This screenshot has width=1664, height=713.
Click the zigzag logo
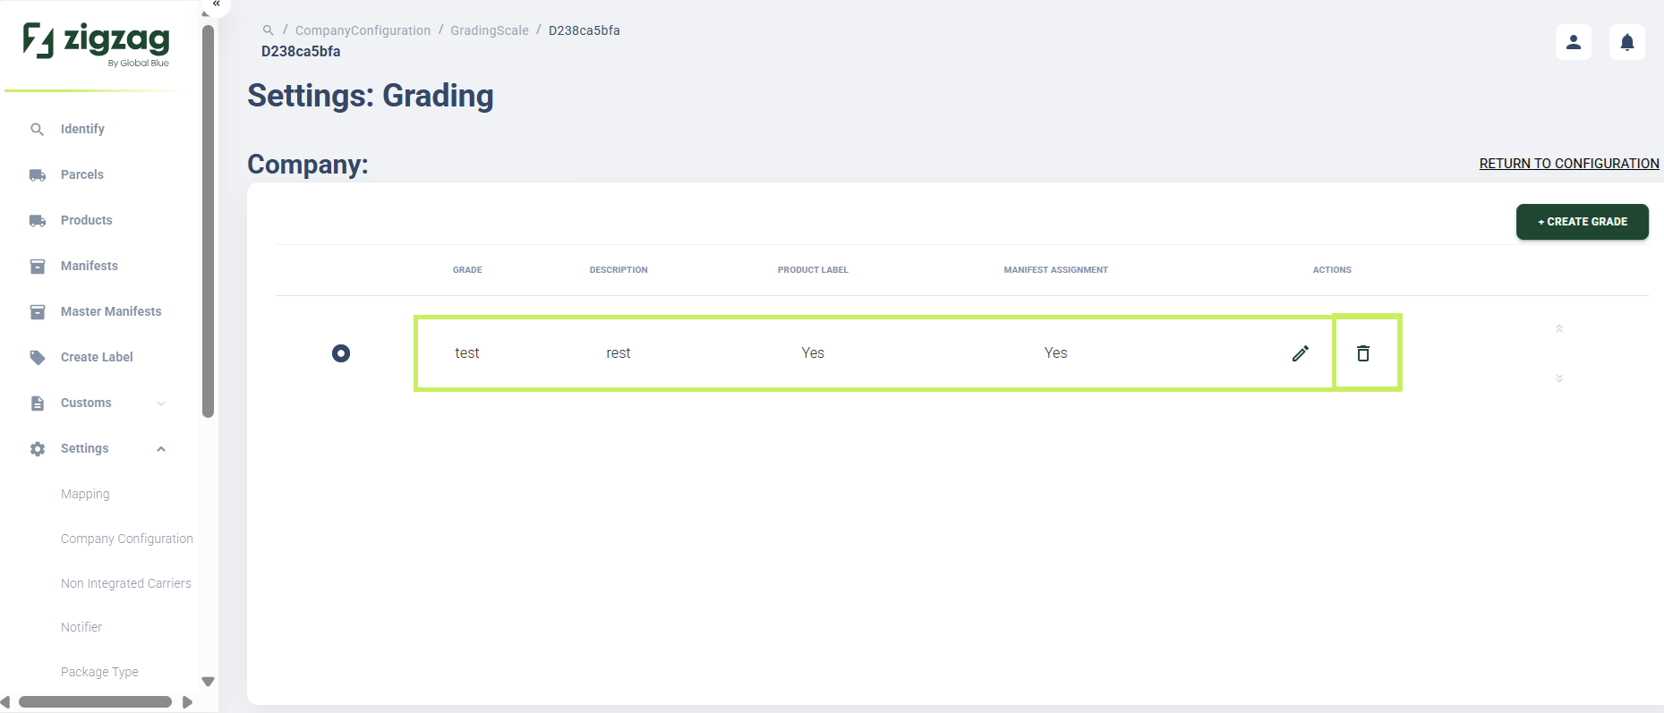[96, 43]
